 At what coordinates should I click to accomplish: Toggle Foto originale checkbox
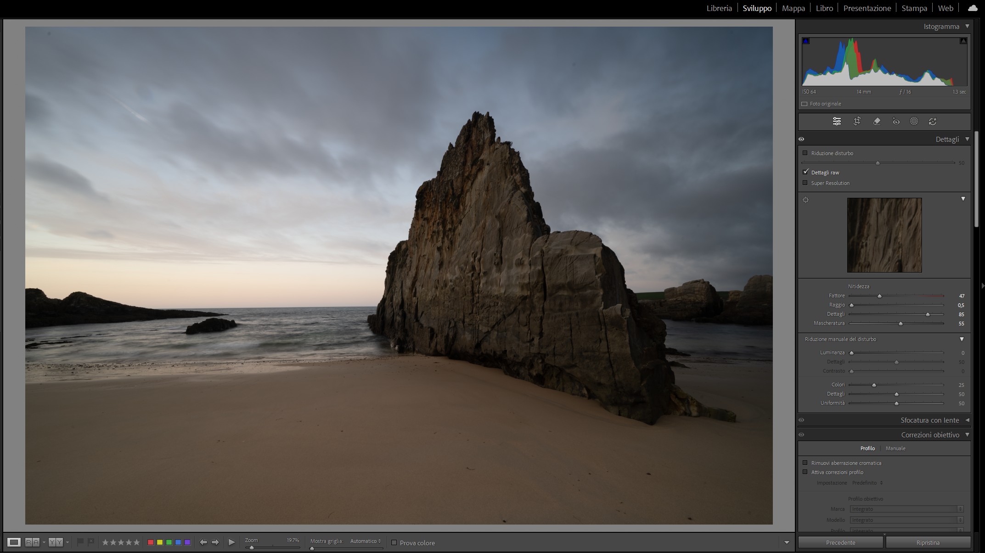pos(805,104)
